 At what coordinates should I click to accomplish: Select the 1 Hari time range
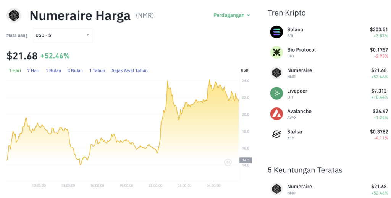[x=15, y=70]
